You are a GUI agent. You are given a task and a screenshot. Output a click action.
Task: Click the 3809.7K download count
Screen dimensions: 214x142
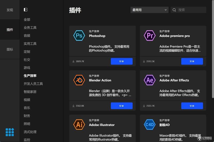(x=80, y=61)
